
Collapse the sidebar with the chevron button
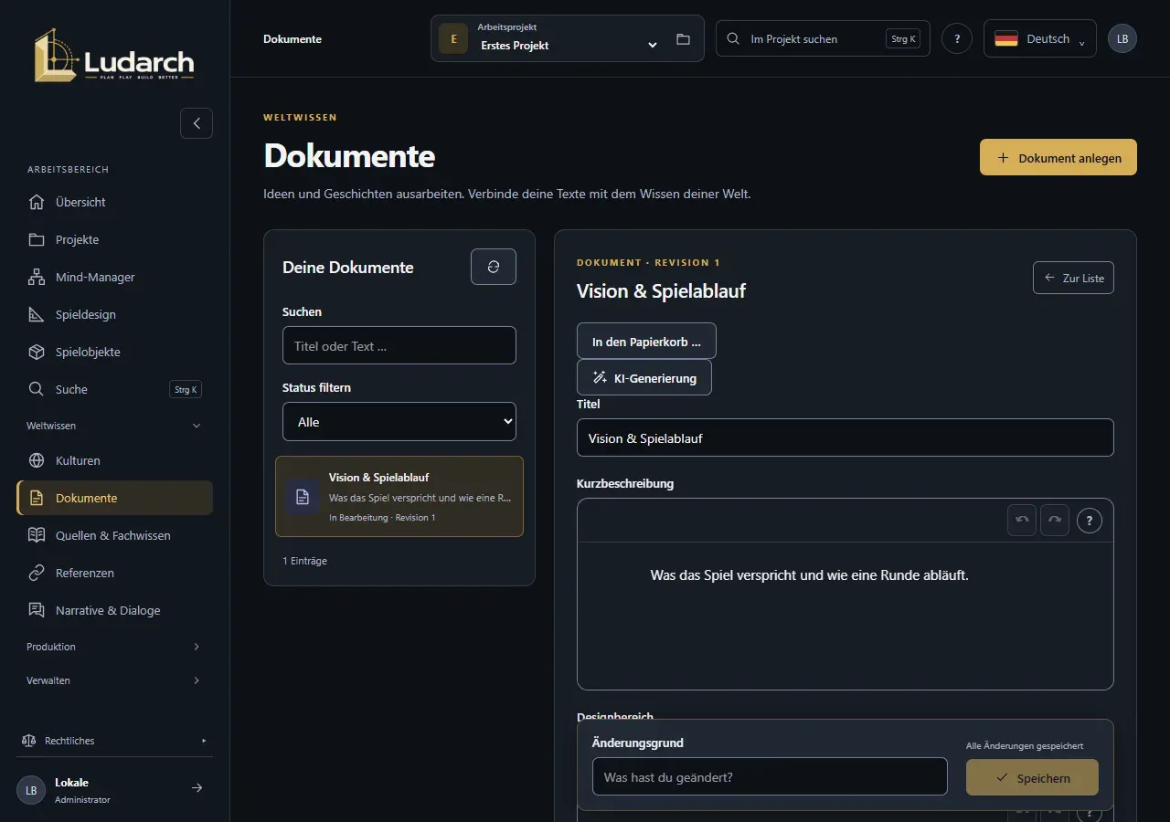(x=197, y=123)
